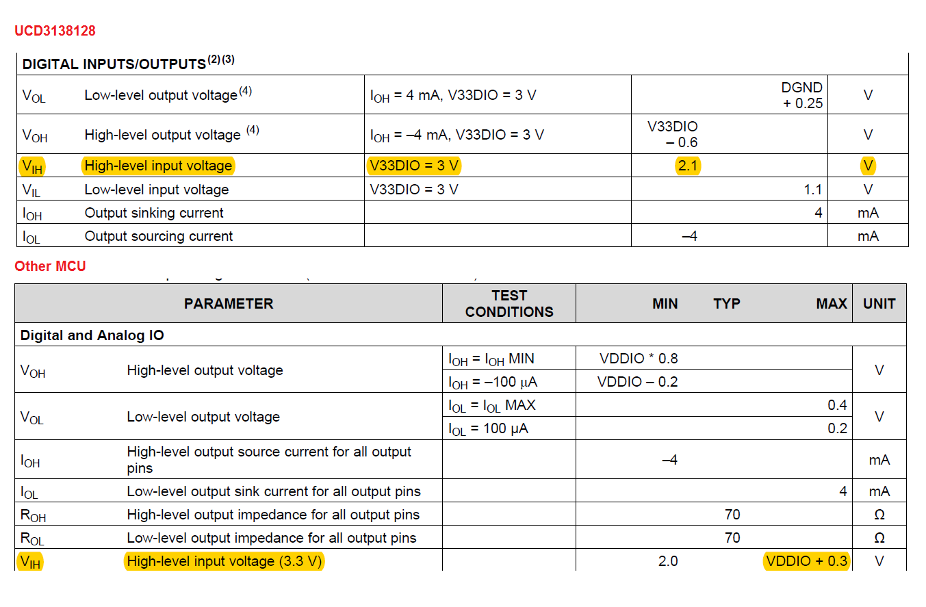This screenshot has height=607, width=926.
Task: Click the "TEST CONDITIONS" column header
Action: [x=509, y=304]
